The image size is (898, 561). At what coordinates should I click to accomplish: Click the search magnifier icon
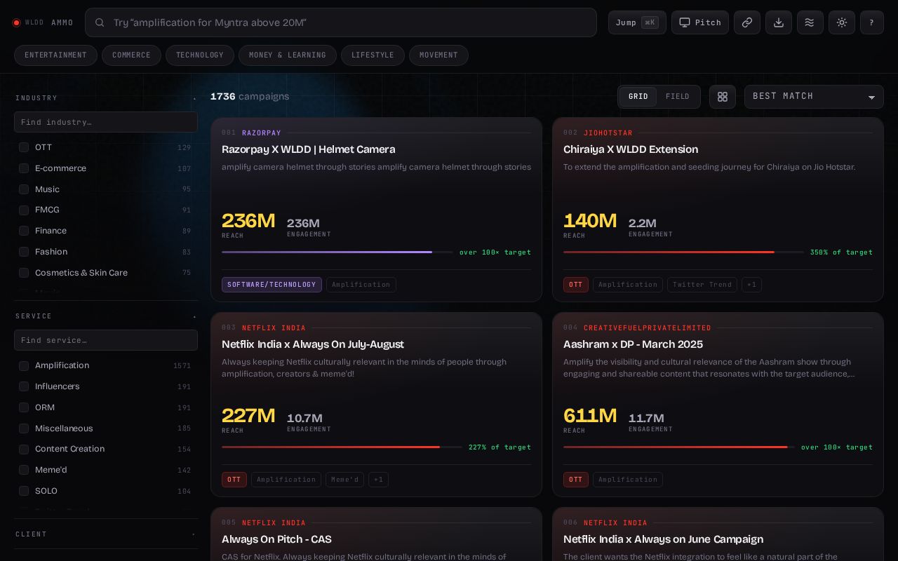pyautogui.click(x=100, y=22)
